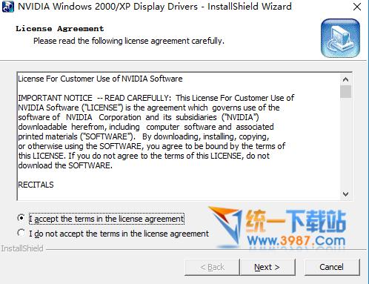Click the Next > button
This screenshot has height=284, width=369.
point(267,267)
